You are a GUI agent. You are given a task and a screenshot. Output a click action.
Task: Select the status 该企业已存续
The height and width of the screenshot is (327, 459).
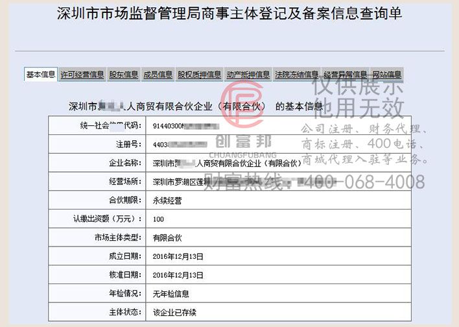coord(174,313)
